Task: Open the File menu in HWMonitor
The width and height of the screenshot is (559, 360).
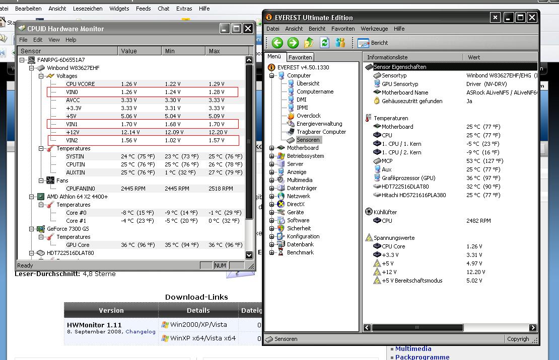Action: (23, 40)
